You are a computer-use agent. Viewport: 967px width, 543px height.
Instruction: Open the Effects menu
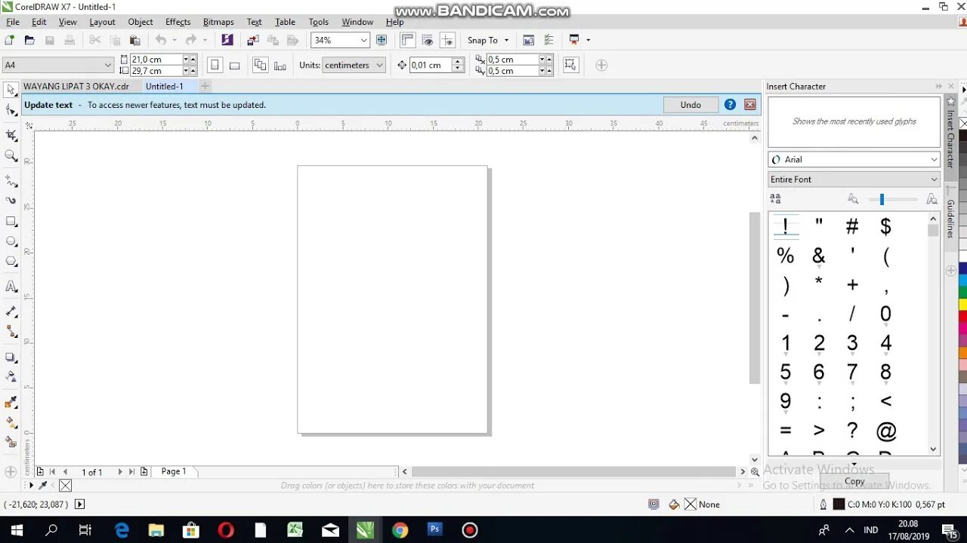coord(178,22)
